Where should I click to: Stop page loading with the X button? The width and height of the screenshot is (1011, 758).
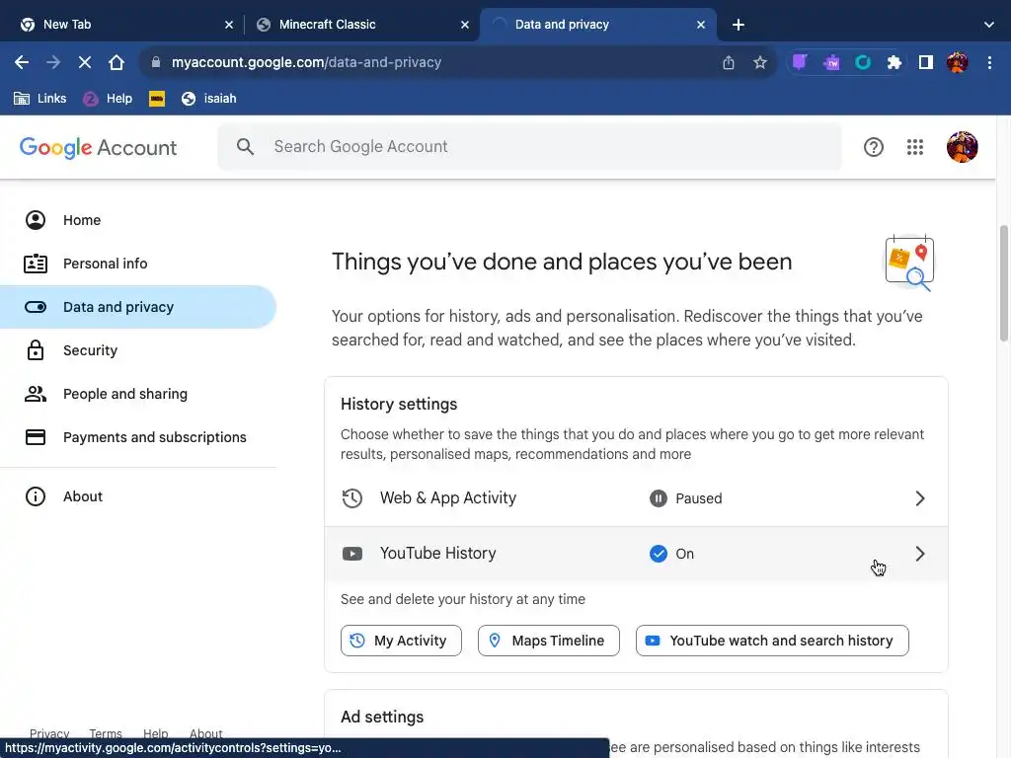(85, 62)
